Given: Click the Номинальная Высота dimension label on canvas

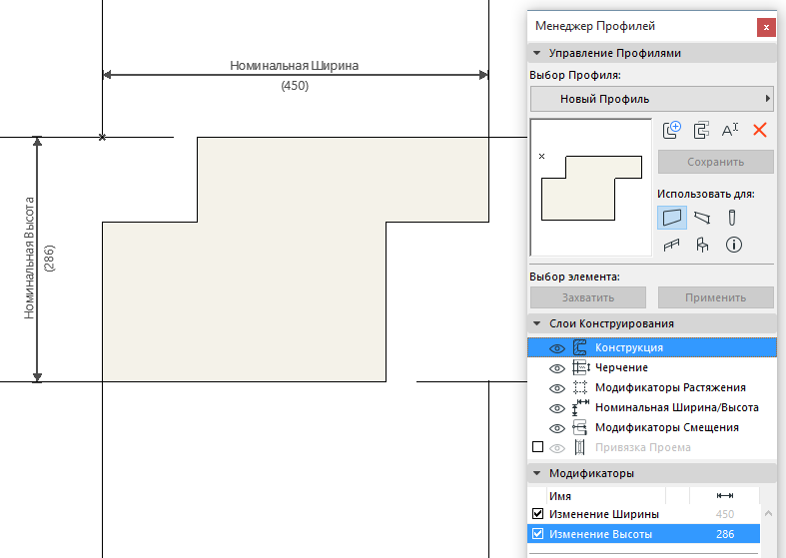Looking at the screenshot, I should (29, 258).
